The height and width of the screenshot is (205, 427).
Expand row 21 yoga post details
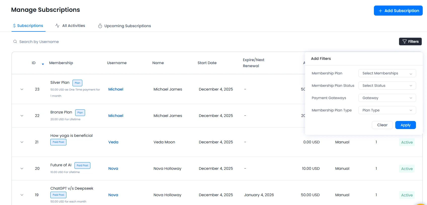[x=22, y=142]
